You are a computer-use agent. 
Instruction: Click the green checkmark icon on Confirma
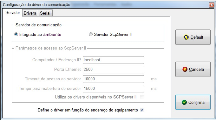184,102
